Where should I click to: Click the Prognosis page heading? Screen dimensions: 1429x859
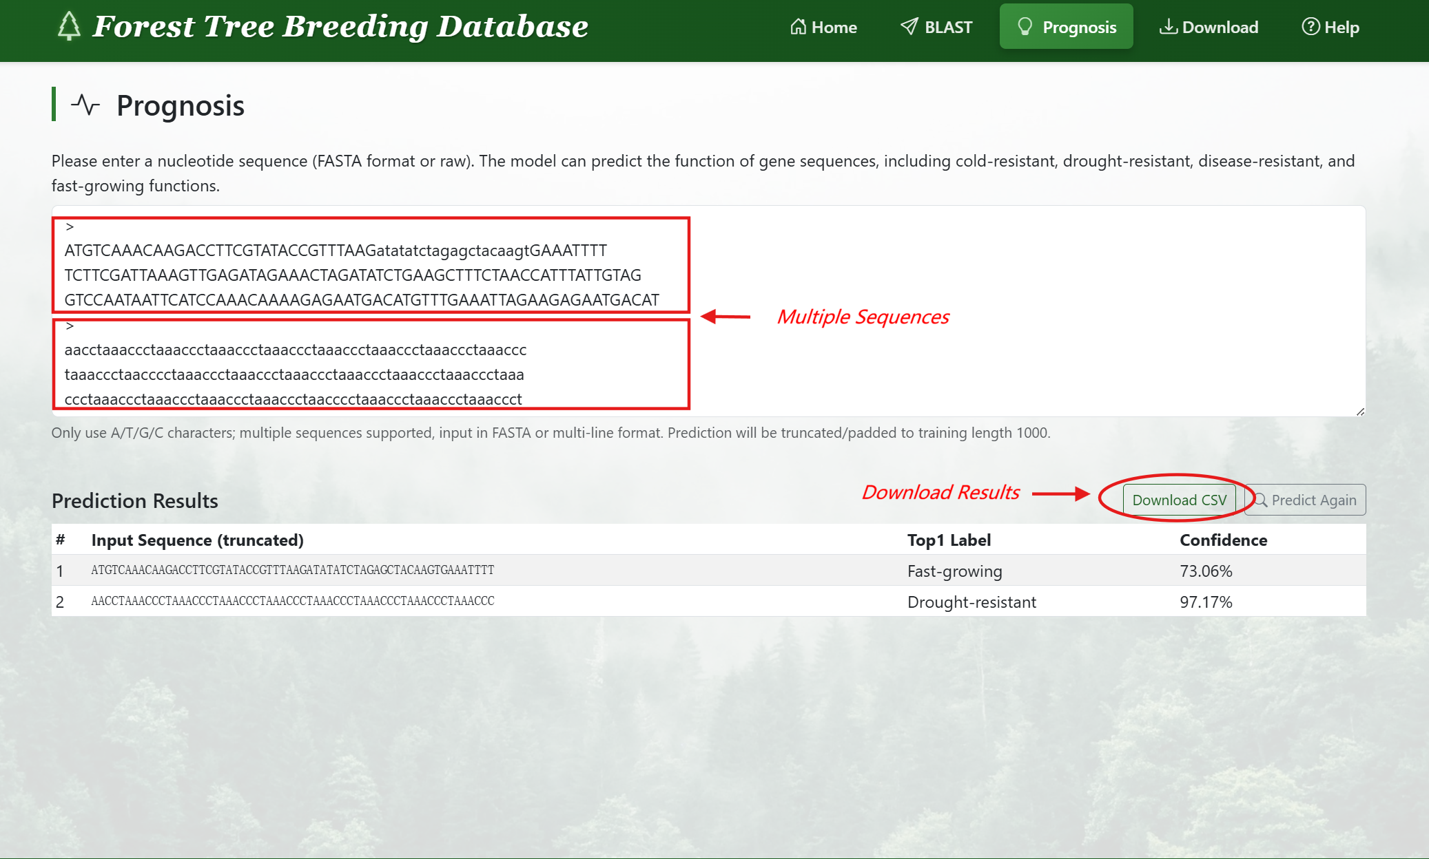181,105
